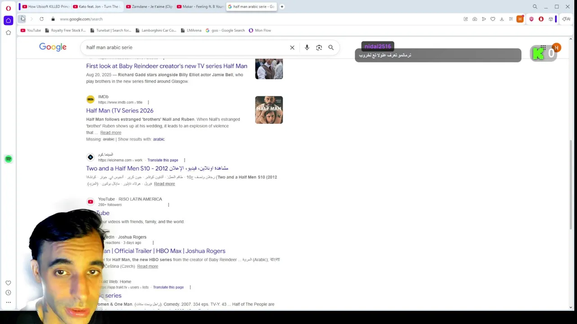Viewport: 577px width, 324px height.
Task: Go back to the previous page
Action: (22, 19)
